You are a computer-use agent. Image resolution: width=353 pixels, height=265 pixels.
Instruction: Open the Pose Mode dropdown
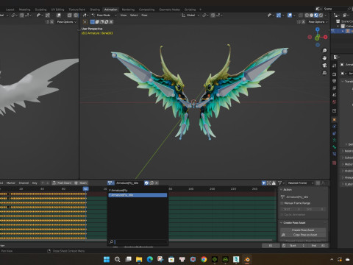[104, 15]
